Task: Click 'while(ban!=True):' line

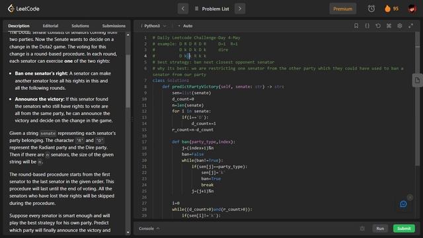Action: tap(202, 160)
